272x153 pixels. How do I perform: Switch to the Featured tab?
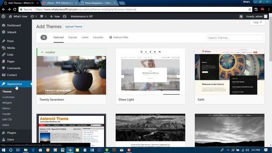coord(59,37)
